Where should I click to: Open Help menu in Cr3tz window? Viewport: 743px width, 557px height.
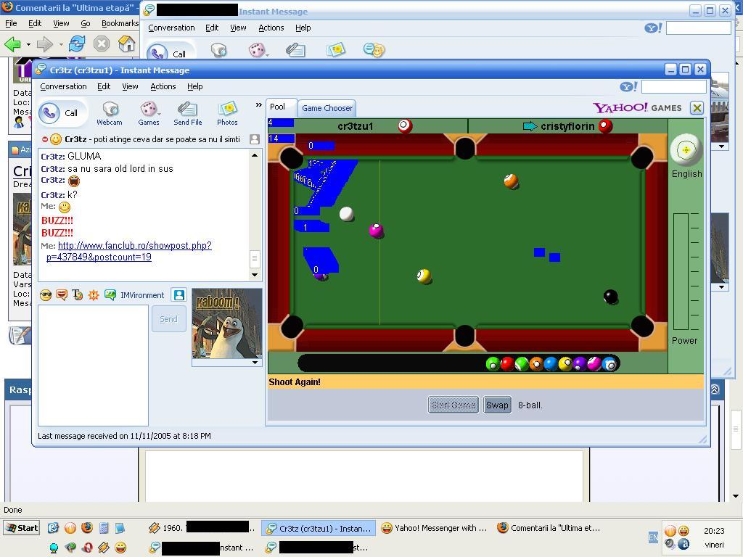194,87
